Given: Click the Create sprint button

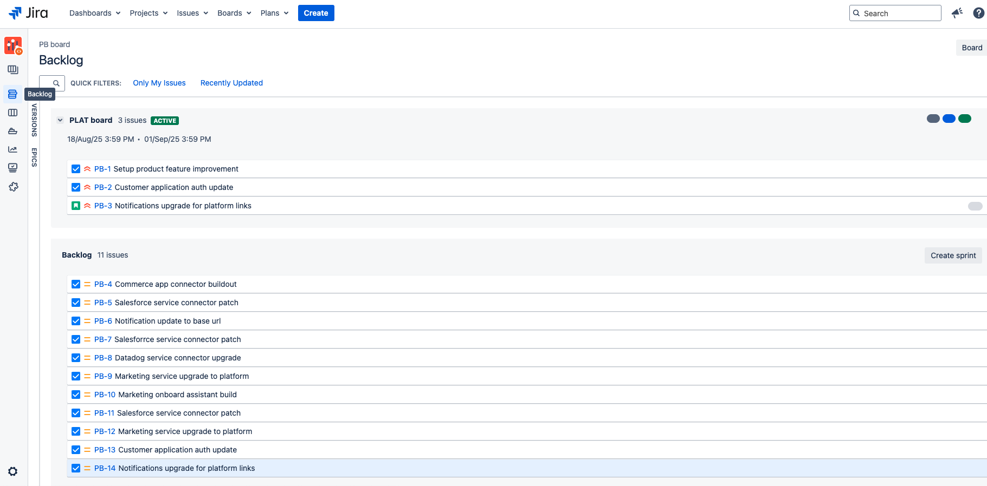Looking at the screenshot, I should (953, 255).
